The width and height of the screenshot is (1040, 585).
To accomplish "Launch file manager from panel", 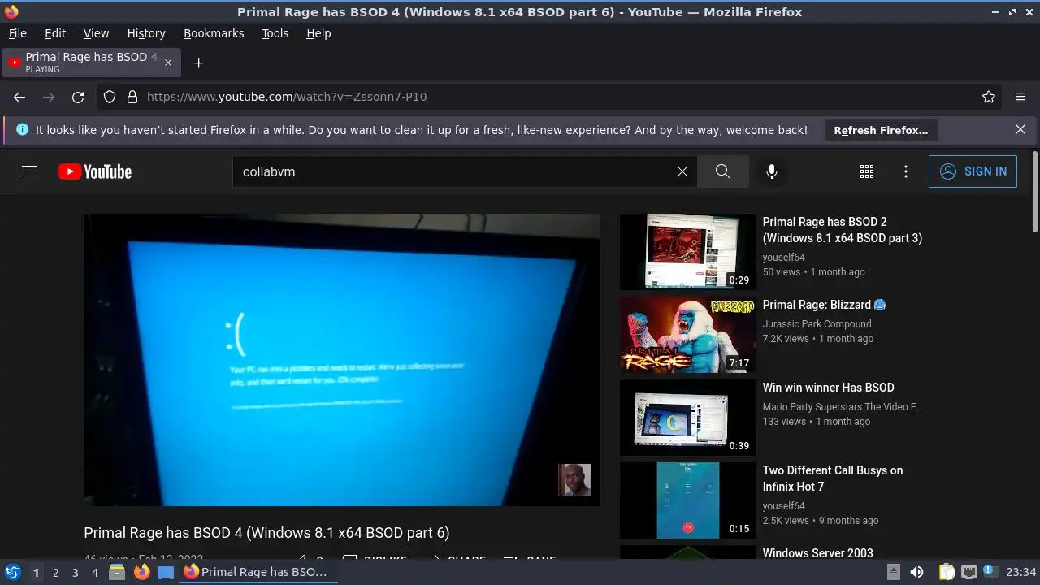I will pyautogui.click(x=117, y=572).
